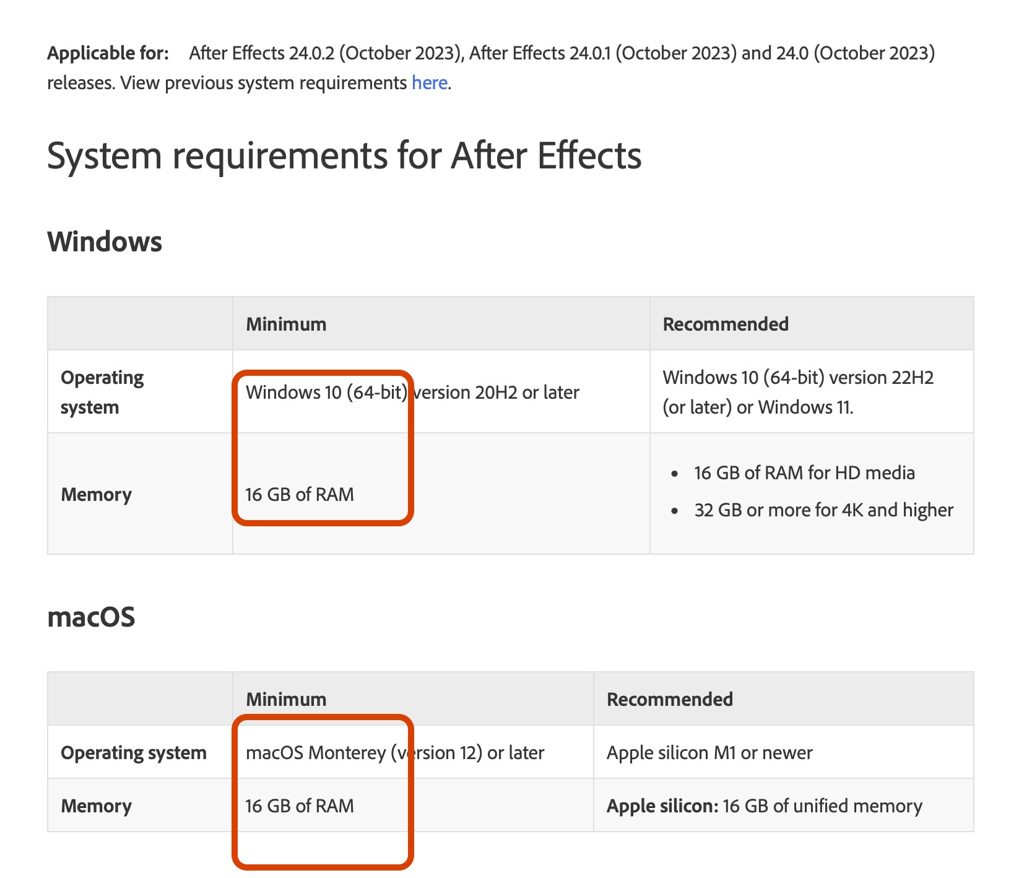Viewport: 1019px width, 878px height.
Task: Click the 'System requirements for After Effects' heading
Action: 344,155
